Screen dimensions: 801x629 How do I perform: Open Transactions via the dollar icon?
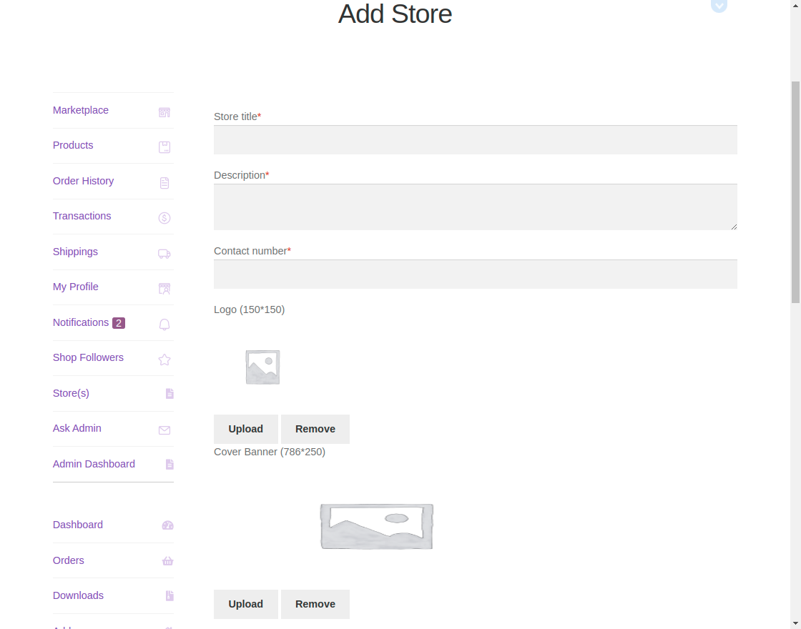[164, 217]
